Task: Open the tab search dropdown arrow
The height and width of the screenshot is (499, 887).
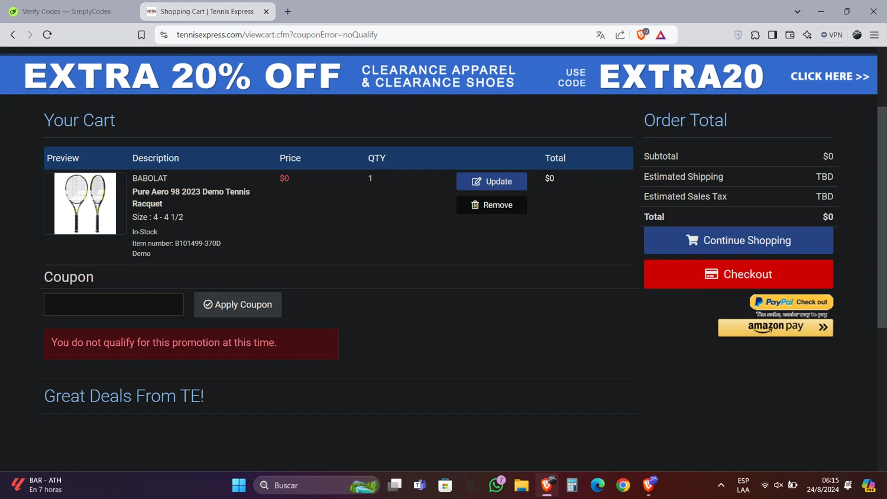Action: pos(797,11)
